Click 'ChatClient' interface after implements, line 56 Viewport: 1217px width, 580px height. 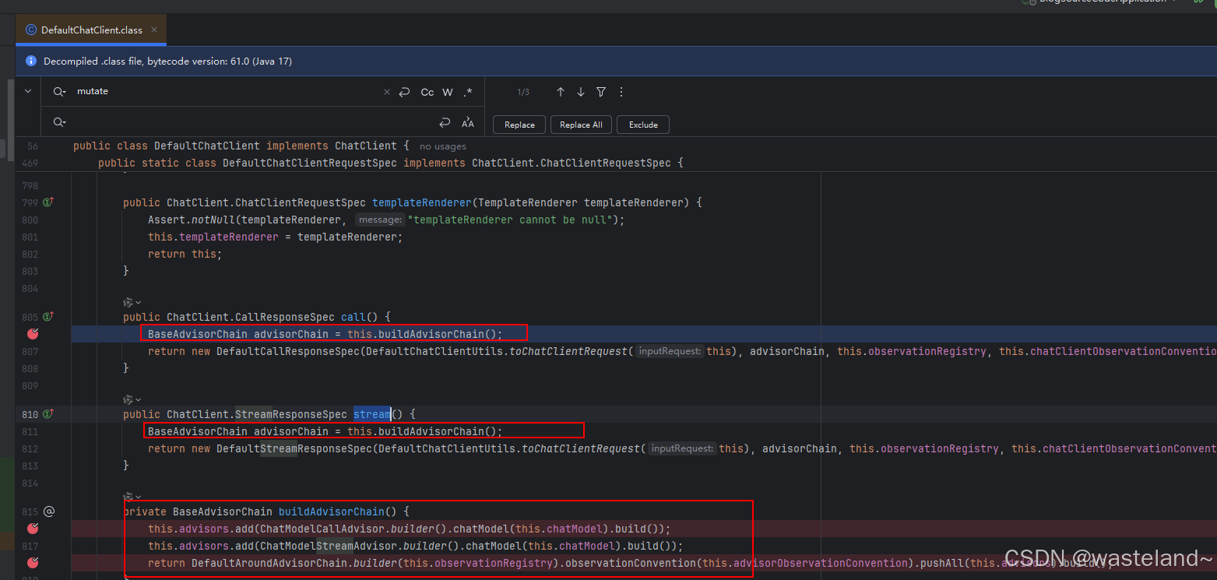pos(366,146)
